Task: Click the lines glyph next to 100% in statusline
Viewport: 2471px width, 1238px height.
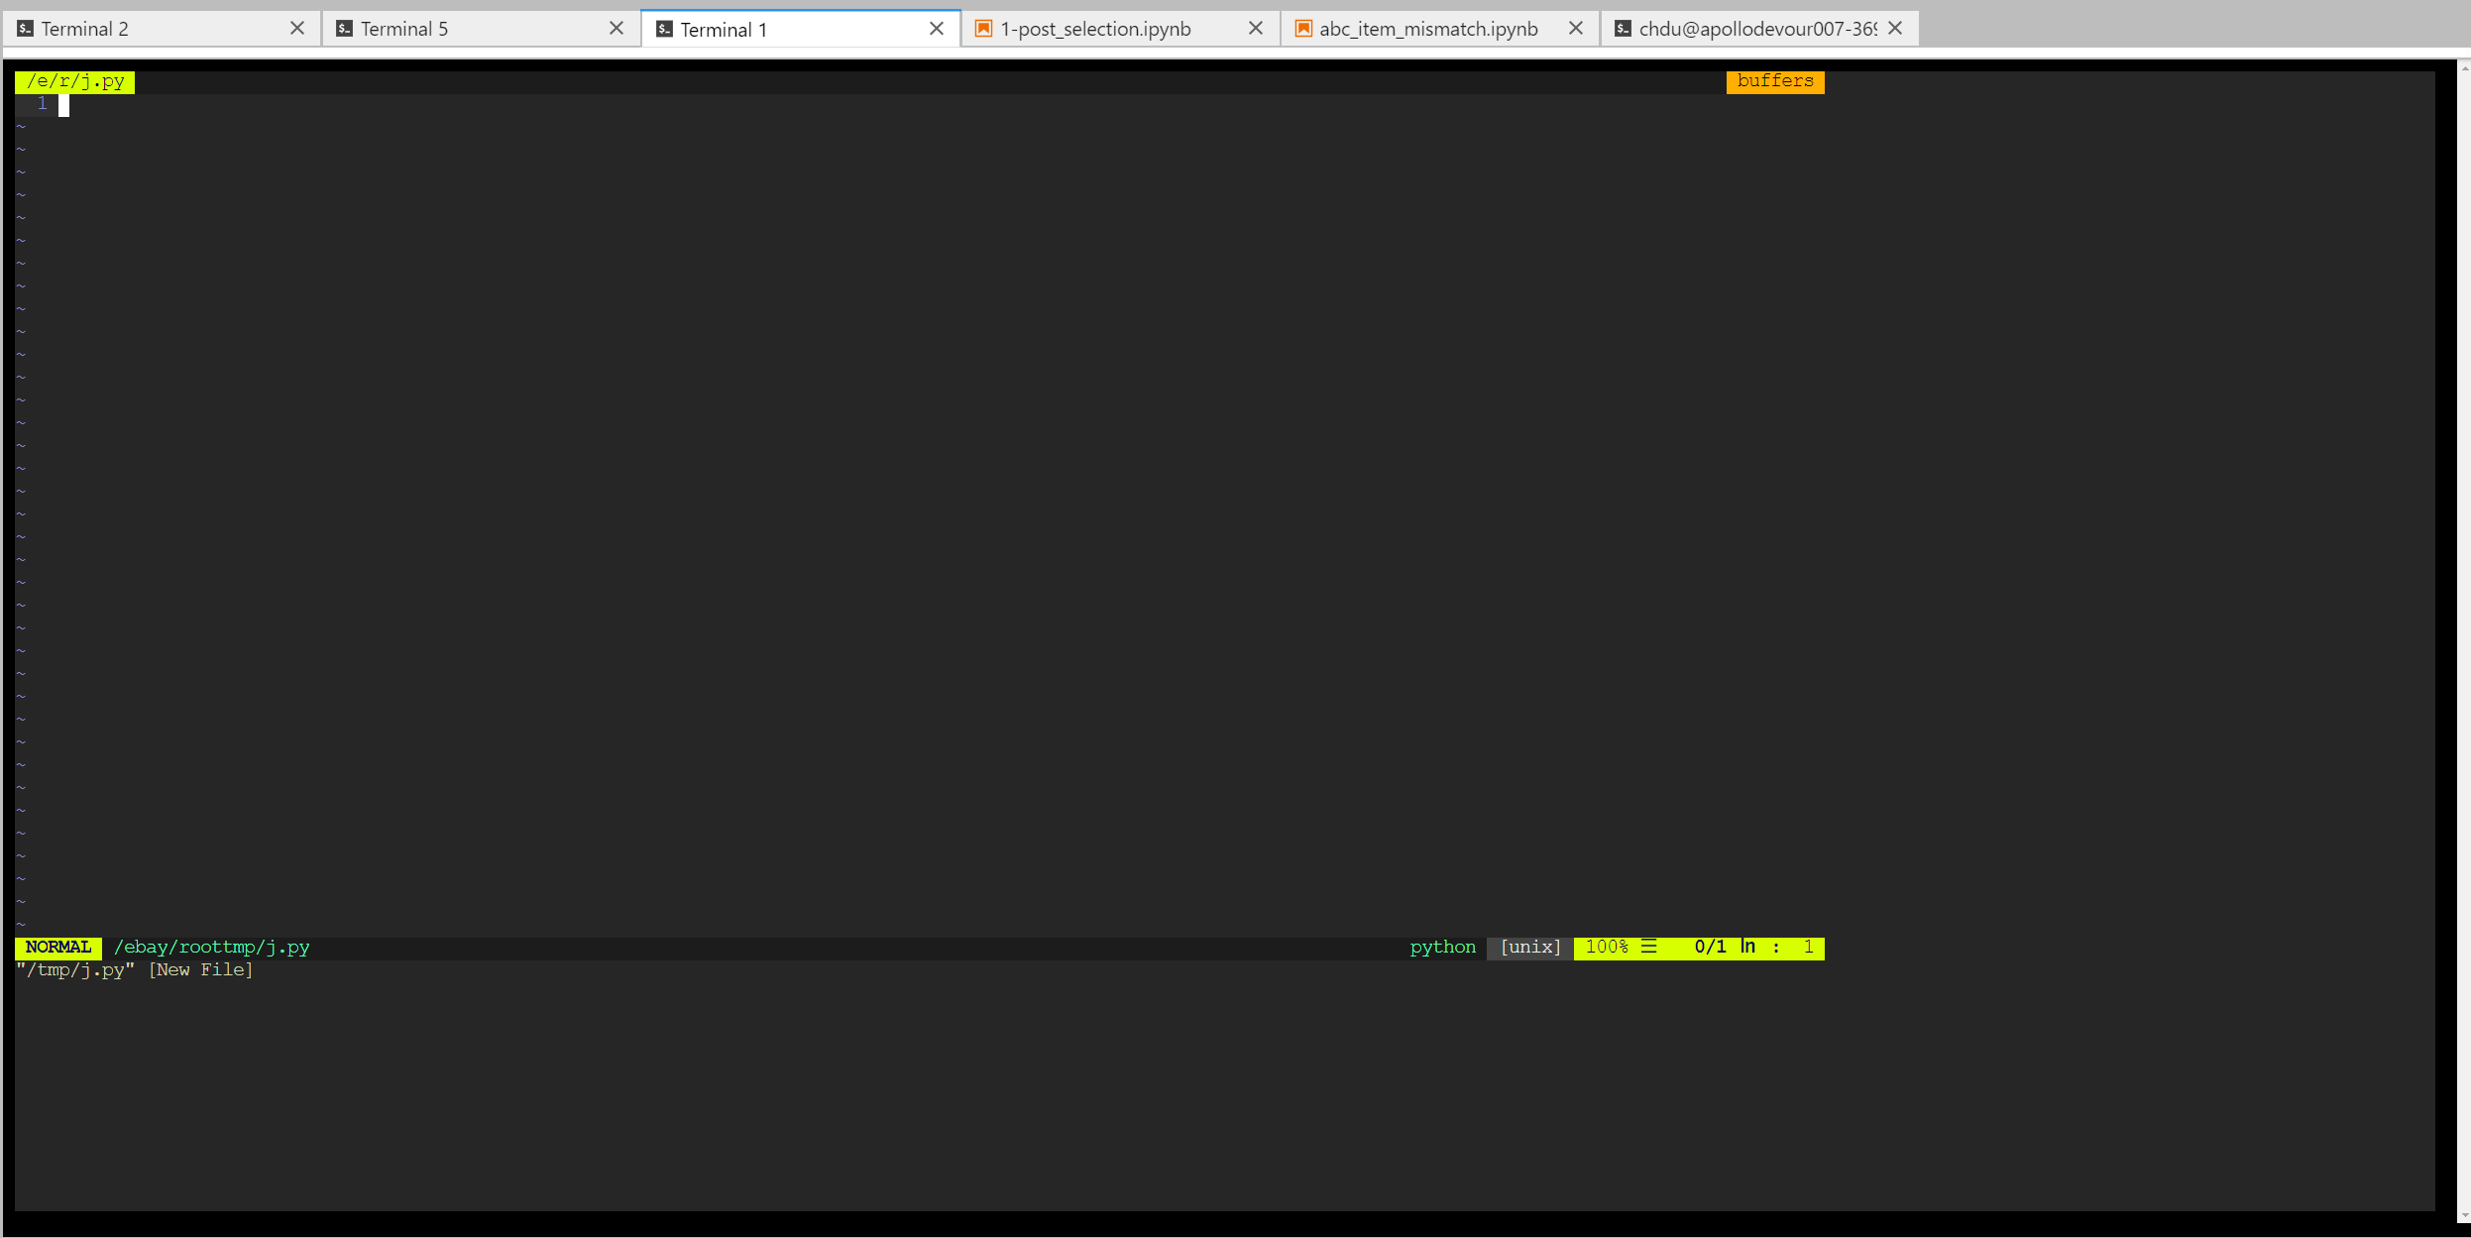Action: (1648, 947)
